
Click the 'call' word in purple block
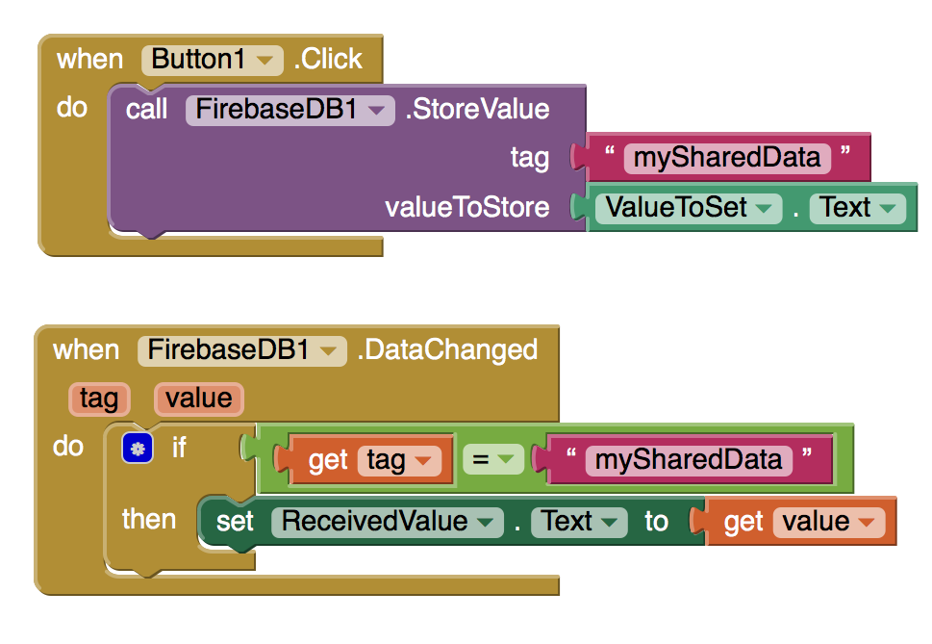pyautogui.click(x=146, y=110)
